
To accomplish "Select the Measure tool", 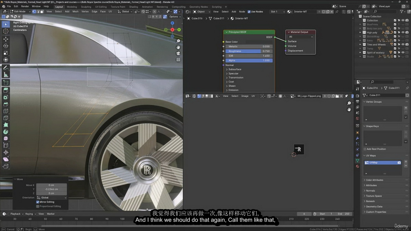I will [x=6, y=75].
